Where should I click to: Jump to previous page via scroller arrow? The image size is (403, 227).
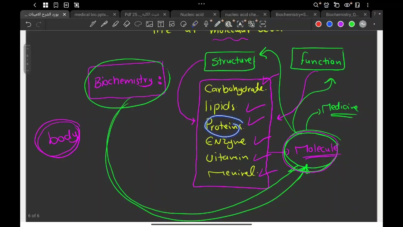coord(27,49)
